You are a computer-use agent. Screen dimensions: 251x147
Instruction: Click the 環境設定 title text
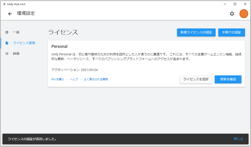coord(26,13)
